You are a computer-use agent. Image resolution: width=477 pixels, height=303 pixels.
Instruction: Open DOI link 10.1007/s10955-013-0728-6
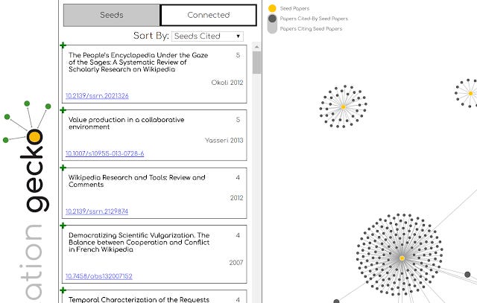104,153
